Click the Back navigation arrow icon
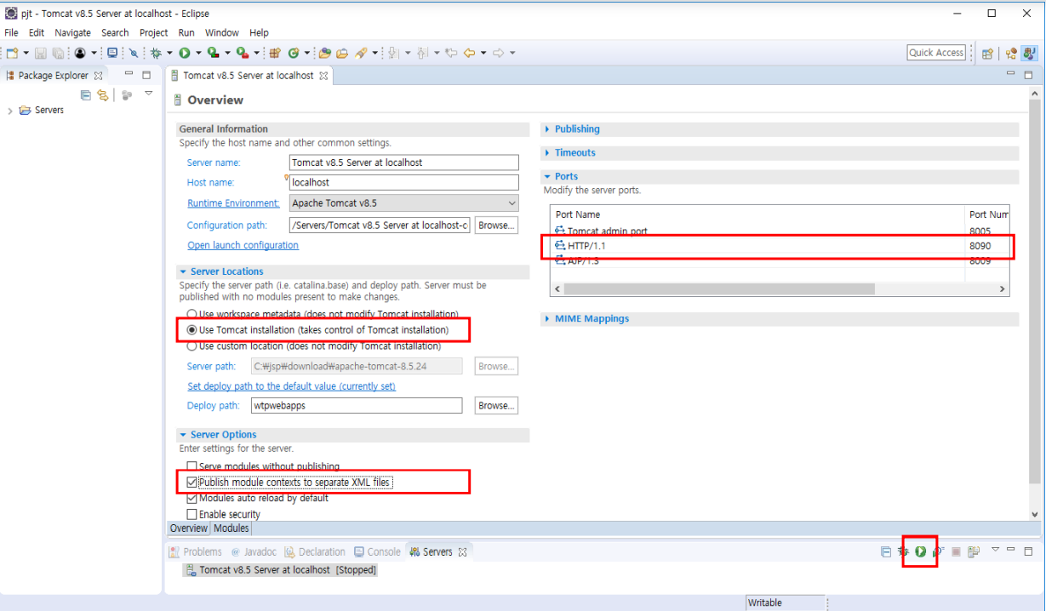Image resolution: width=1046 pixels, height=611 pixels. 469,53
